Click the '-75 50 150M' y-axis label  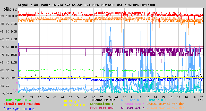point(9,55)
